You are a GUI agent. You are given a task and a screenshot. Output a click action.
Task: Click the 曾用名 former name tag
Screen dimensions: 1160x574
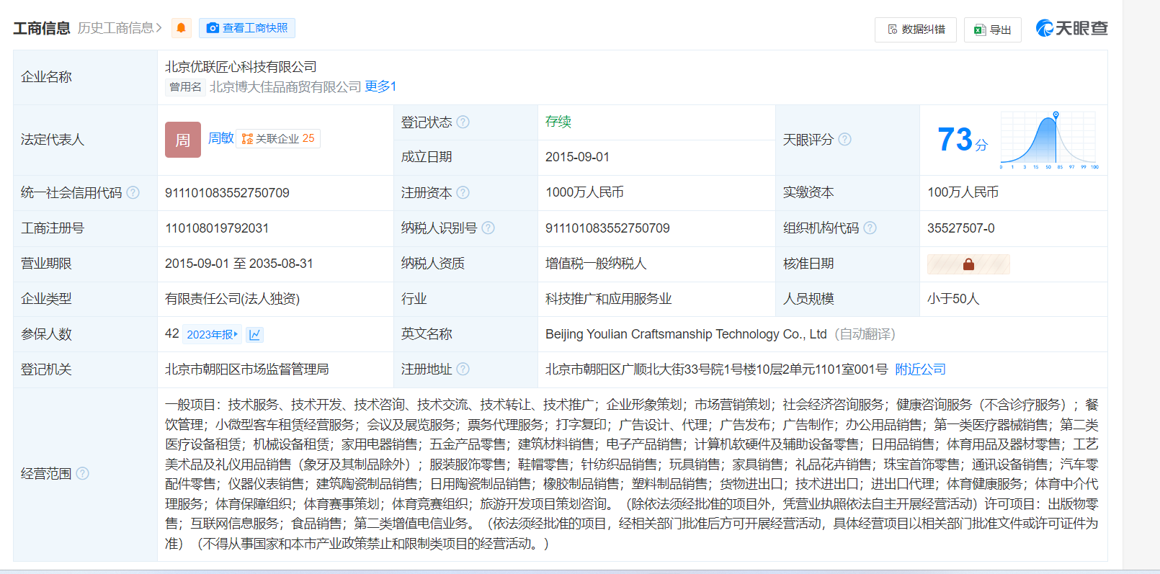[x=185, y=87]
